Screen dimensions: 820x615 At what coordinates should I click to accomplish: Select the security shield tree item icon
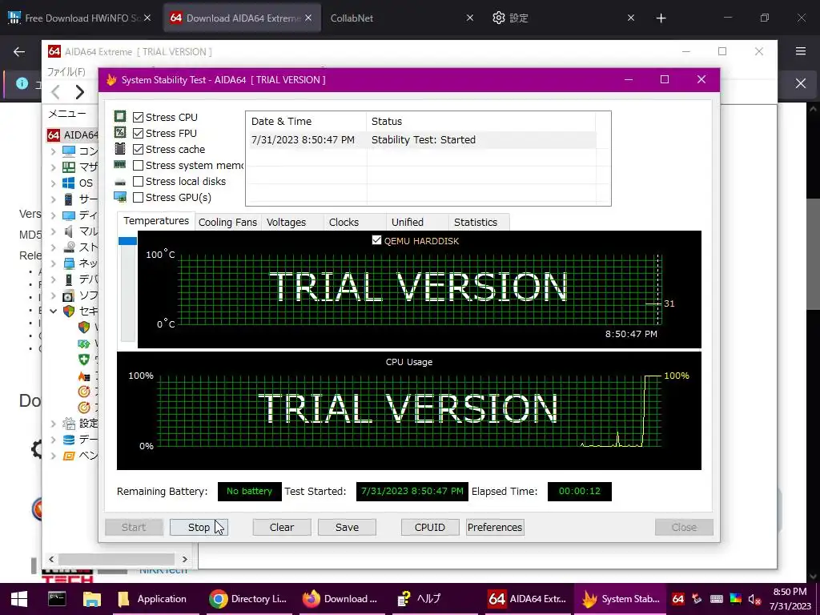69,312
